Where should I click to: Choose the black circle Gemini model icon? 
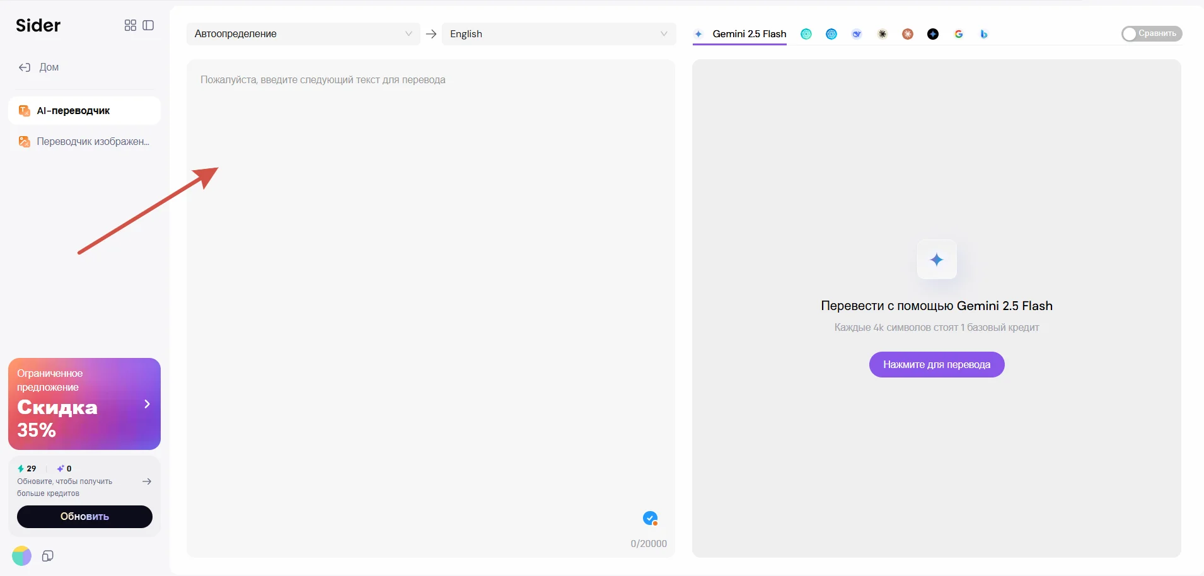933,34
